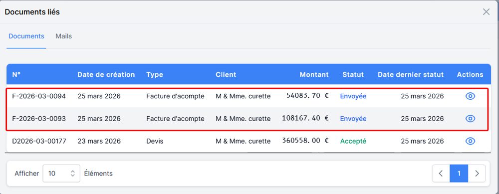Click Facture d'acompte in F-2026-03-0094 row
Image resolution: width=499 pixels, height=194 pixels.
point(175,96)
